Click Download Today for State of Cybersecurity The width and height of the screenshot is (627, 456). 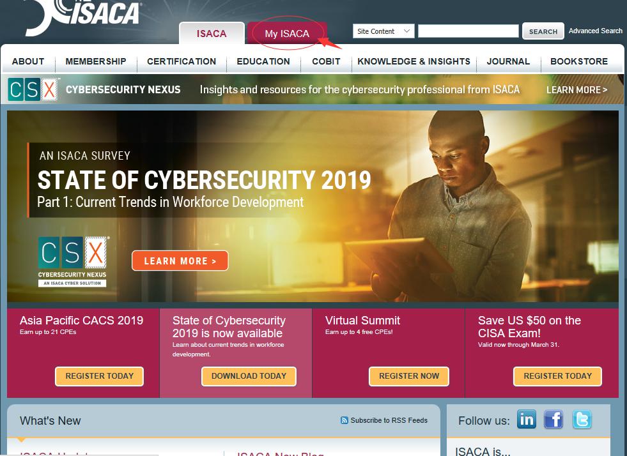pyautogui.click(x=249, y=376)
